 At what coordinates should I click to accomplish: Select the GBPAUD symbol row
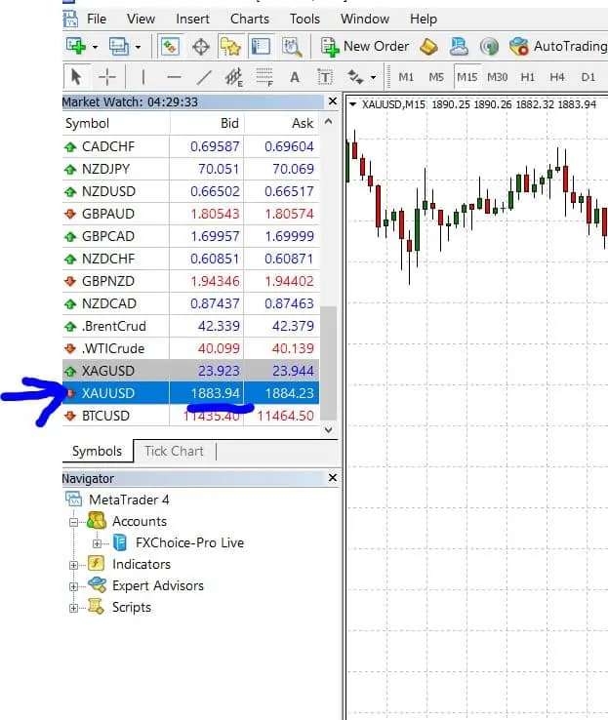pyautogui.click(x=190, y=214)
